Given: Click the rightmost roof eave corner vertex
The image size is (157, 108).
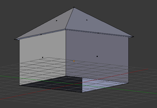Looking at the screenshot, I should coord(133,37).
